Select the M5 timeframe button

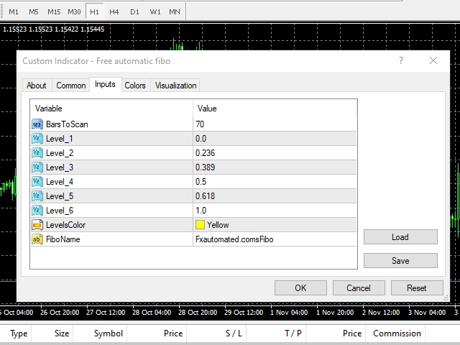click(34, 11)
